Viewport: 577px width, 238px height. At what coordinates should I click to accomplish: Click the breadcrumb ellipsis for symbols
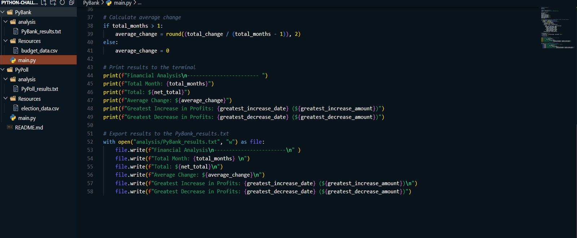tap(140, 3)
